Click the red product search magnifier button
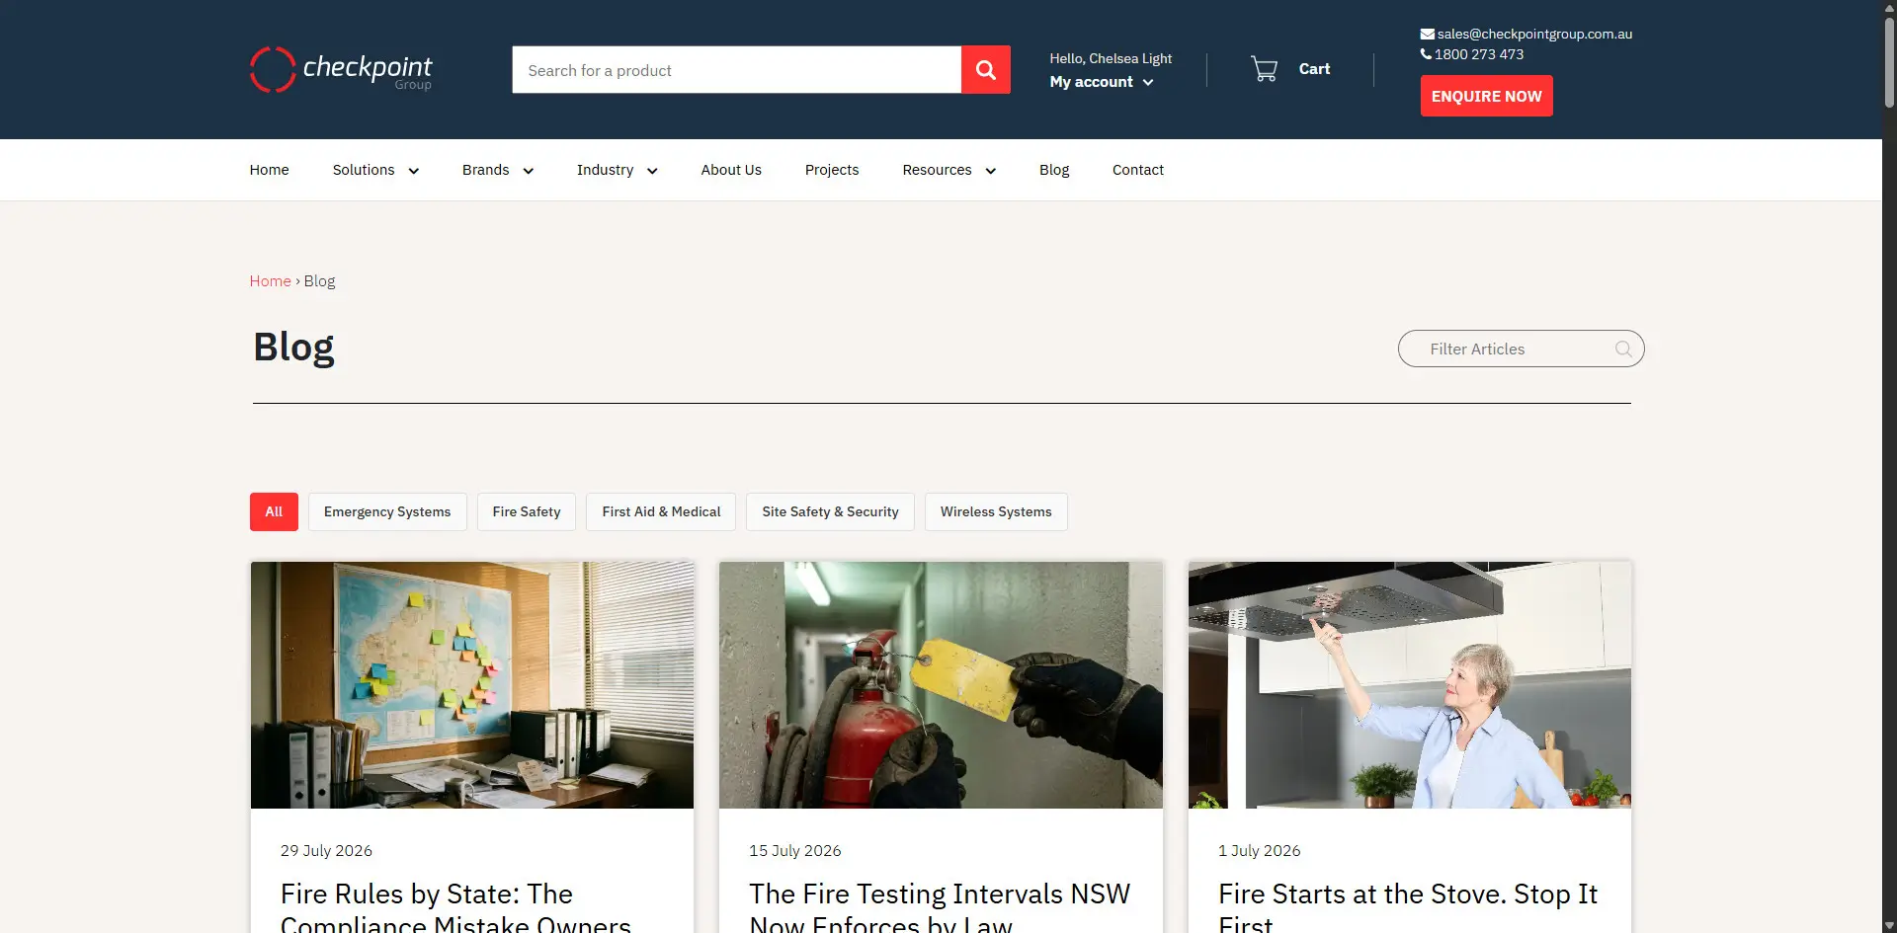Image resolution: width=1897 pixels, height=933 pixels. (985, 70)
